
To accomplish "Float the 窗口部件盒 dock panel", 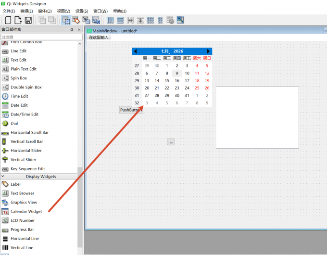I will coord(72,30).
